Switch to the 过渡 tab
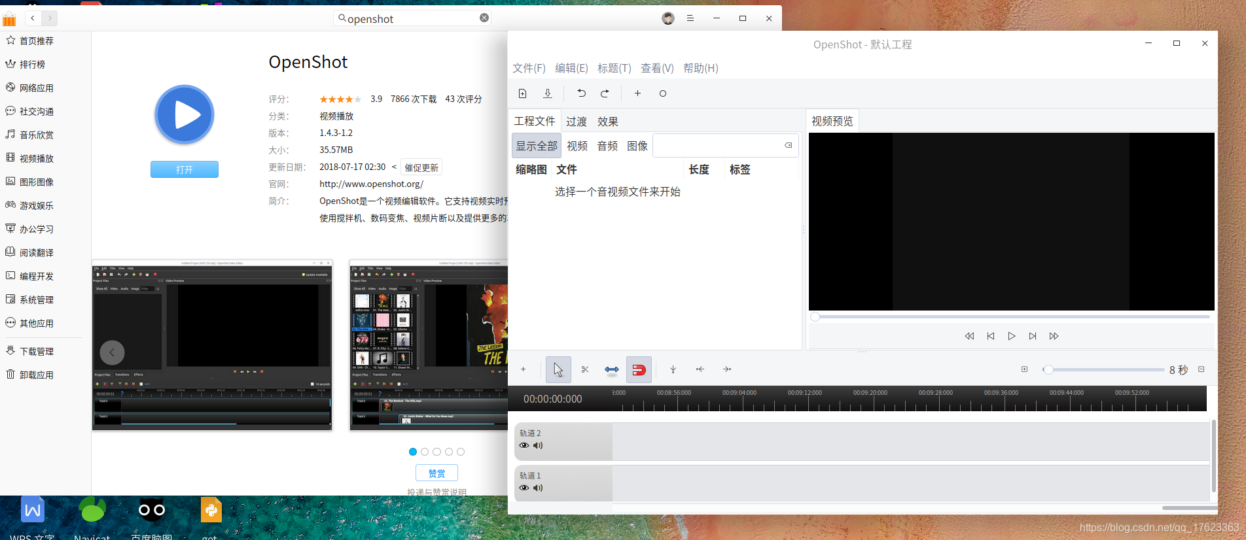This screenshot has width=1246, height=540. tap(577, 122)
